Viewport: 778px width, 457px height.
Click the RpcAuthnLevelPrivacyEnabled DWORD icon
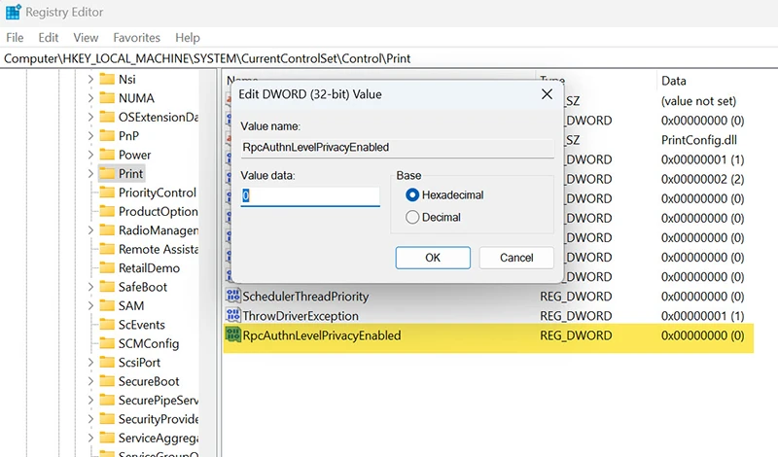tap(233, 334)
